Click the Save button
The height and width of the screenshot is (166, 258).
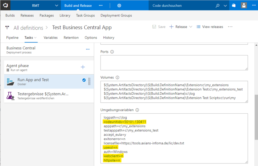[x=159, y=27]
